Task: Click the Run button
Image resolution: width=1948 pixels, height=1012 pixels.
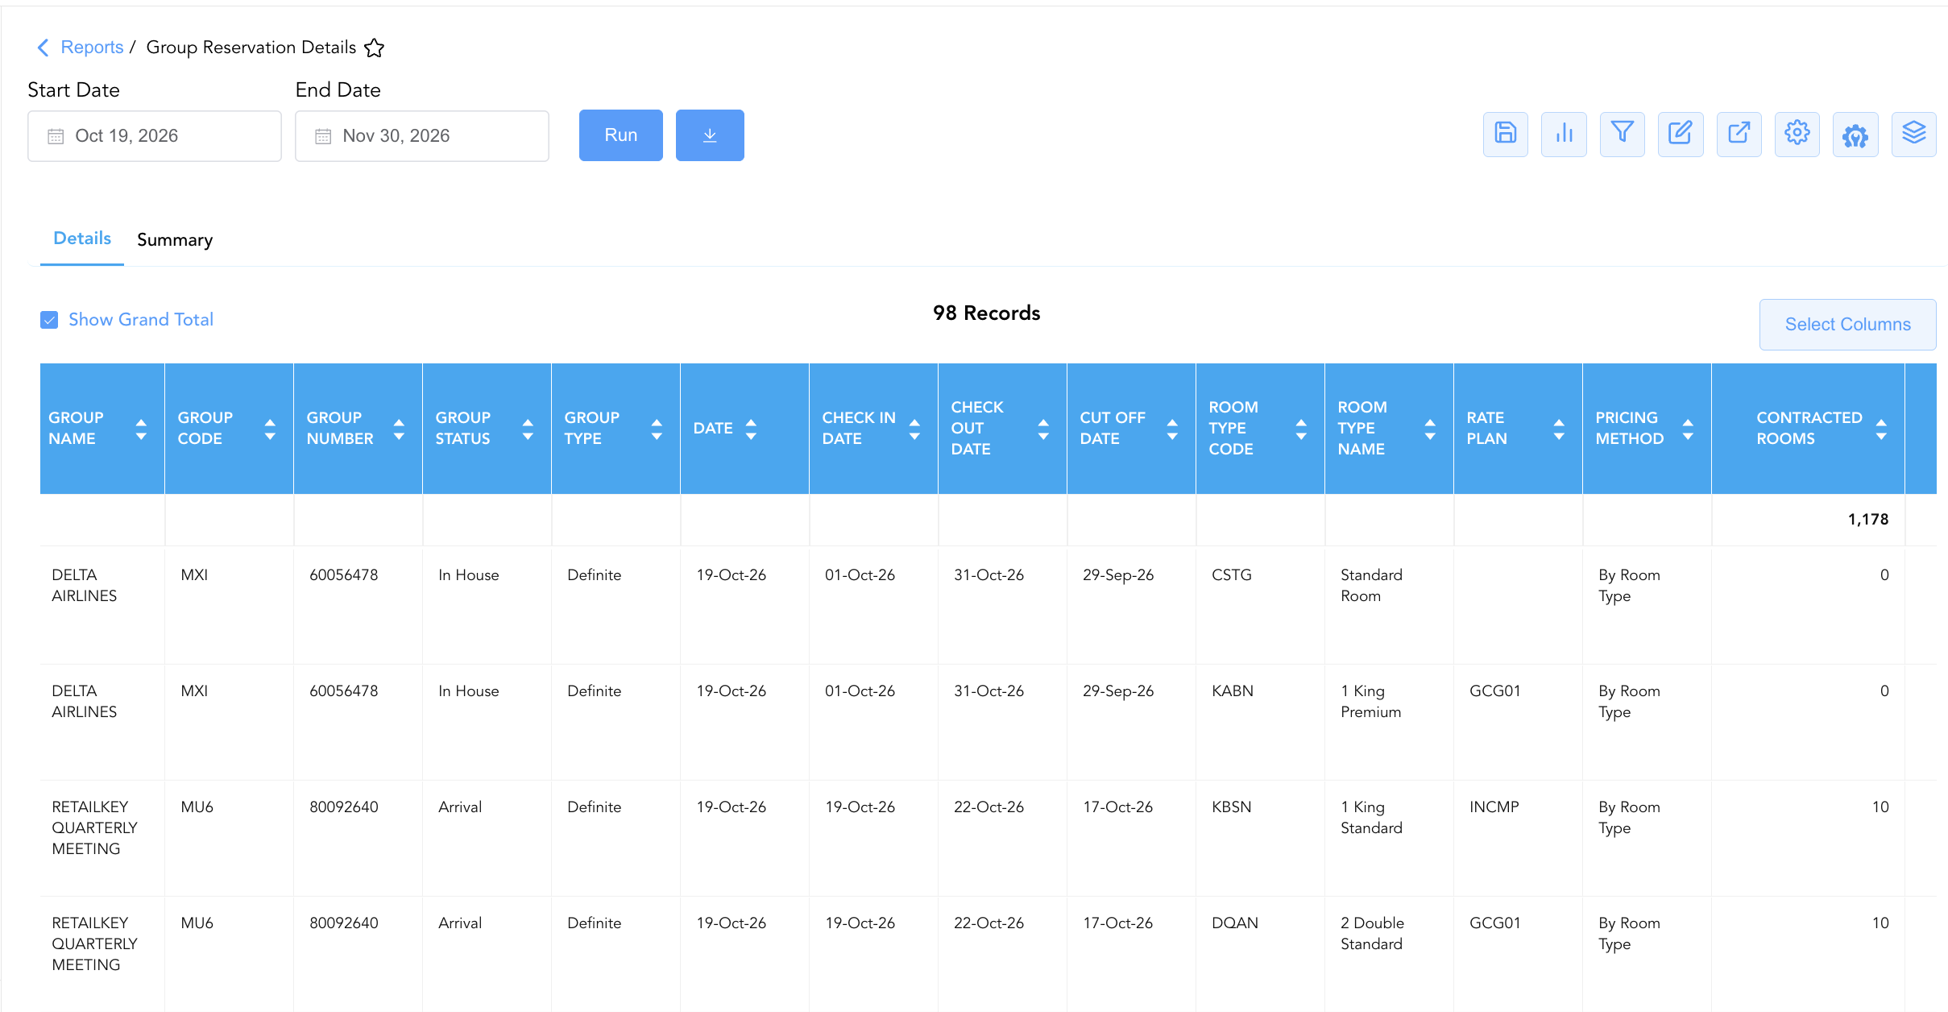Action: click(621, 135)
